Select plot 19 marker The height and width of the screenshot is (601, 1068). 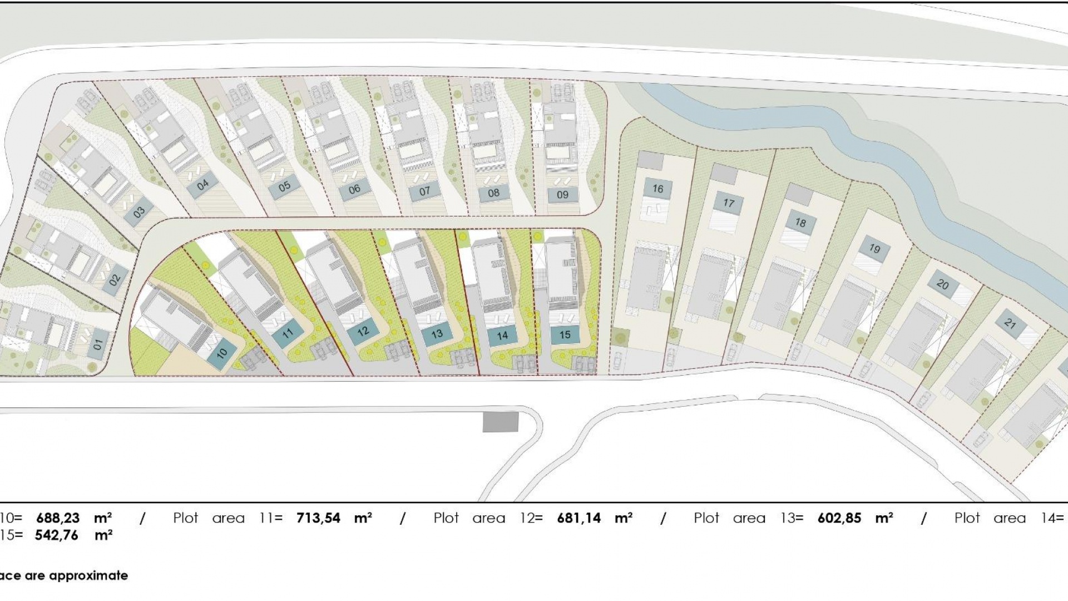[x=874, y=248]
